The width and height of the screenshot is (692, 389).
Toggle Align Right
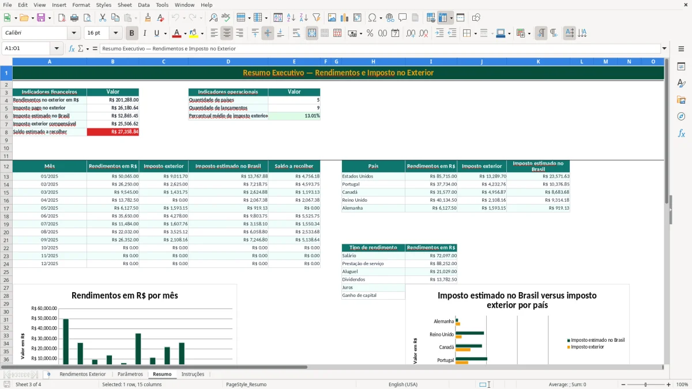click(x=239, y=33)
